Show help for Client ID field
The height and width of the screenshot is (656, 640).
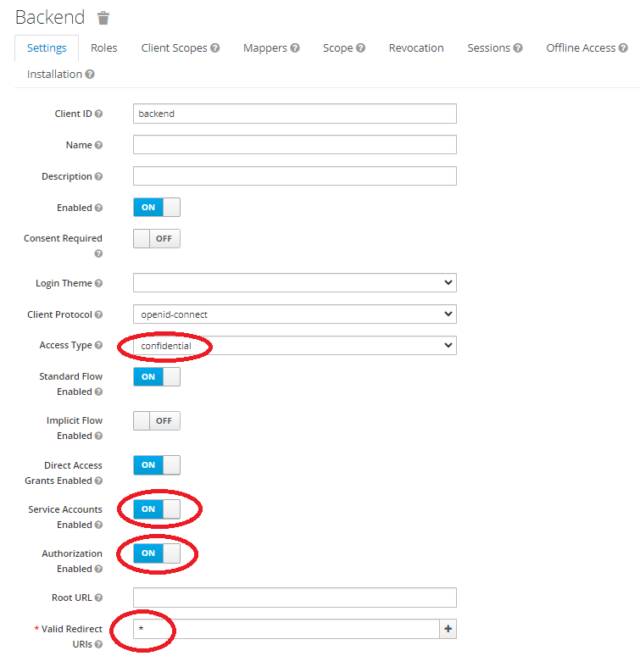98,114
